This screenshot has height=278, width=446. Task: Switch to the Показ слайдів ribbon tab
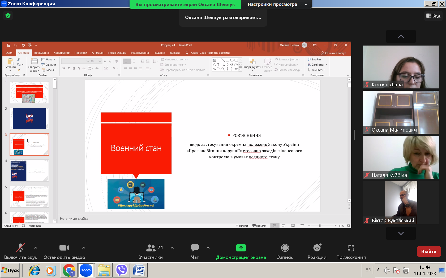pyautogui.click(x=117, y=53)
